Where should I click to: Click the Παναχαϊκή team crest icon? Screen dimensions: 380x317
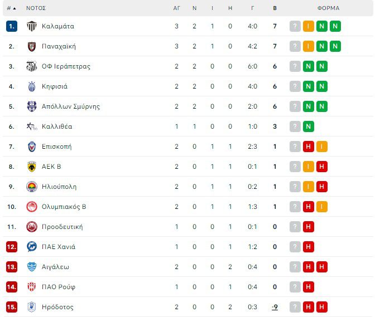(32, 46)
